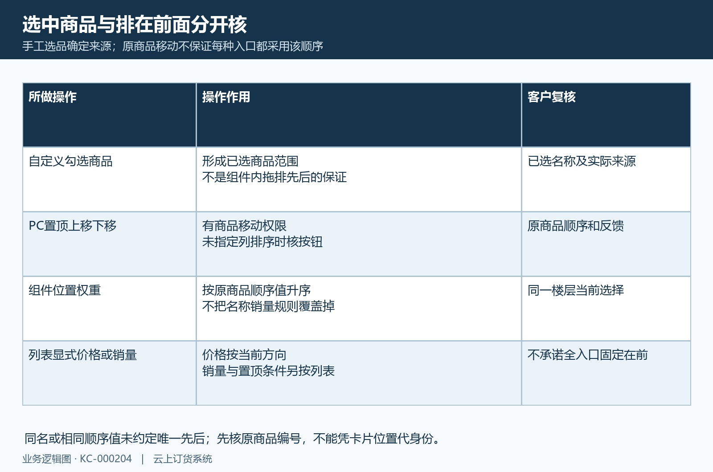Click the text 有商品移动权限

point(244,226)
